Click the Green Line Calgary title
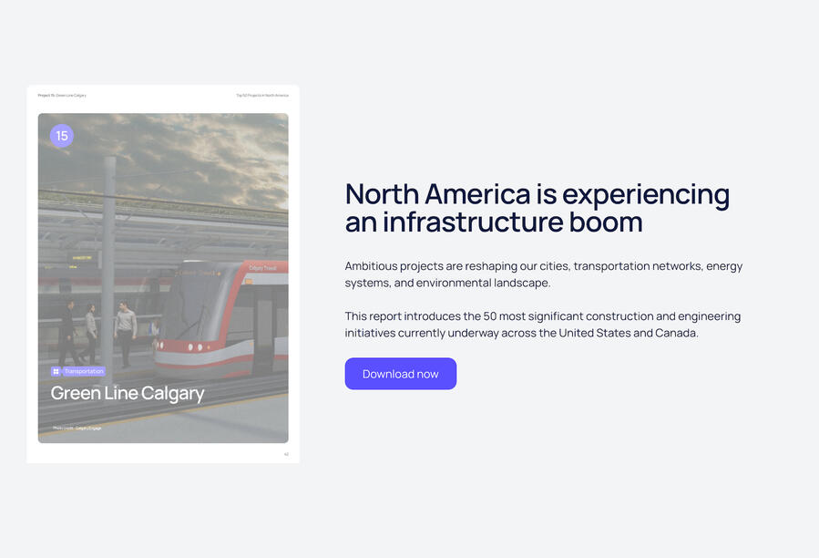The width and height of the screenshot is (819, 558). pos(128,393)
